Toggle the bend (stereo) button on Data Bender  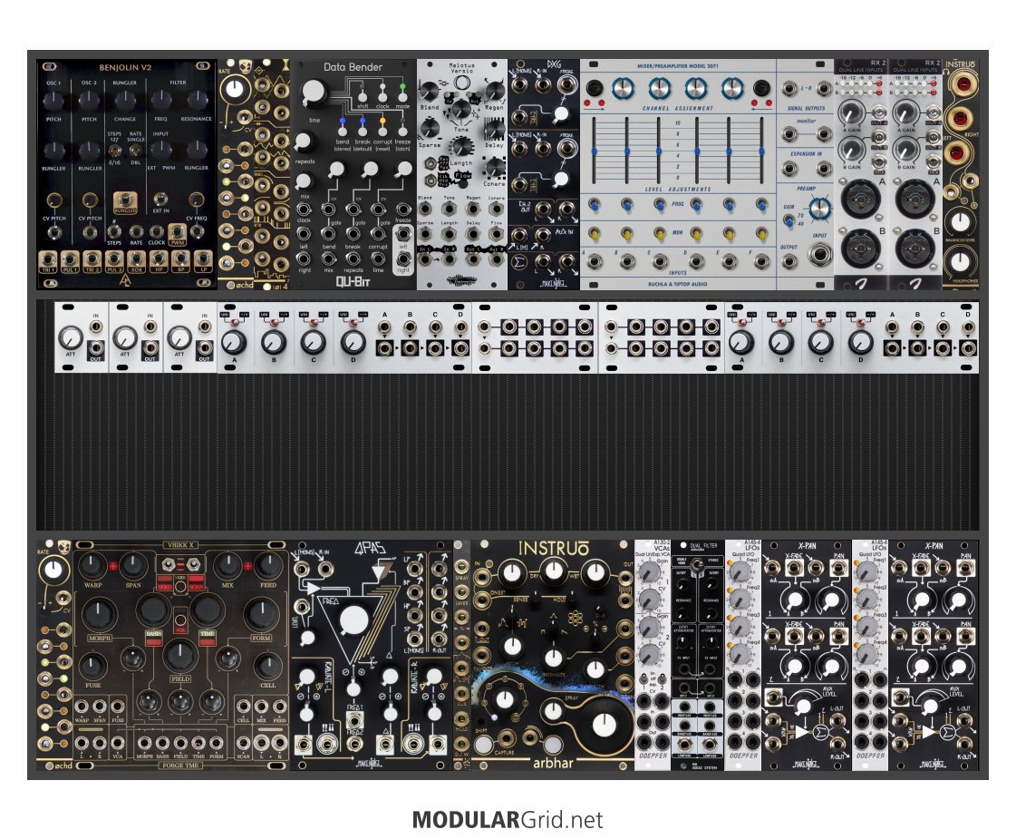[342, 131]
